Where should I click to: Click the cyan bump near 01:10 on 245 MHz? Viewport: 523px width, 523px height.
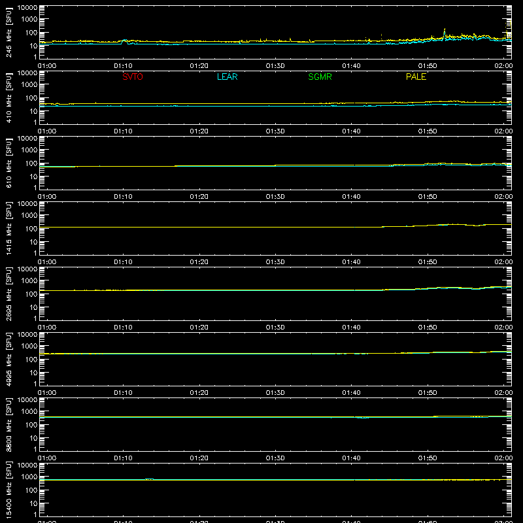click(124, 41)
